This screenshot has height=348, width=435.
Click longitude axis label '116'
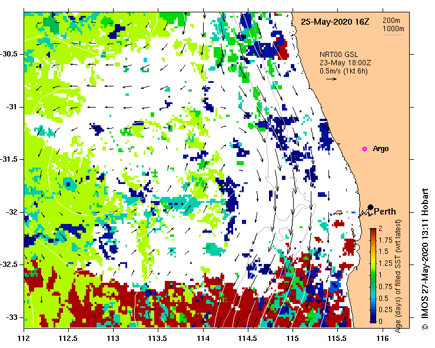pyautogui.click(x=383, y=339)
